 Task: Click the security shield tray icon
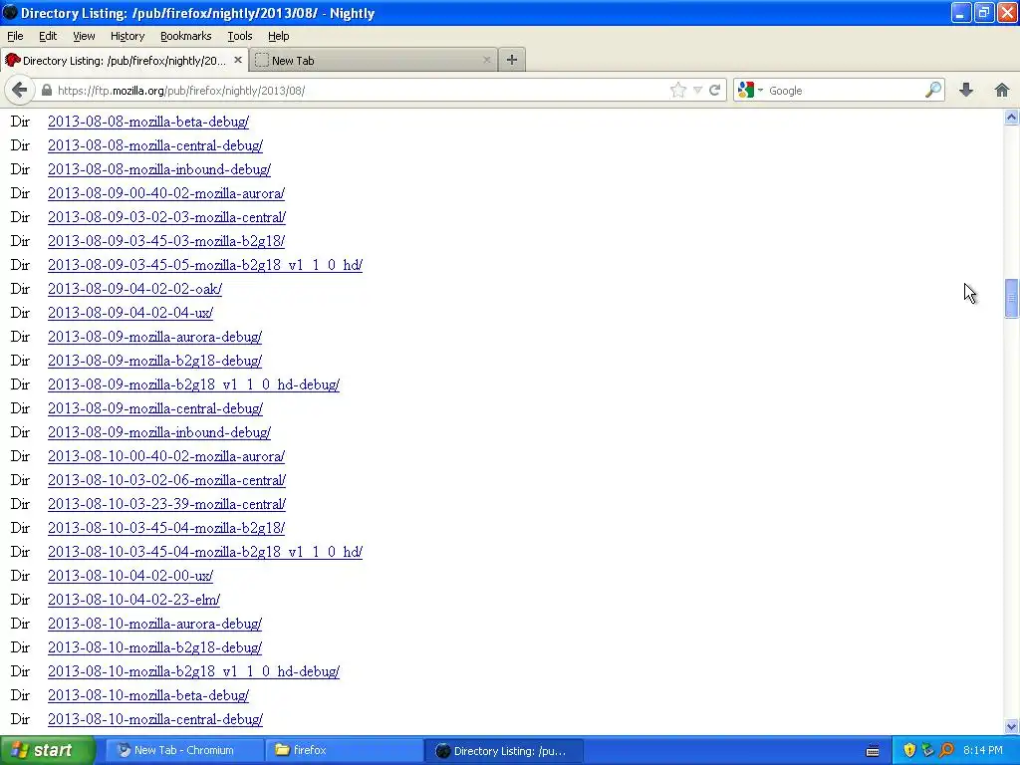click(x=909, y=751)
